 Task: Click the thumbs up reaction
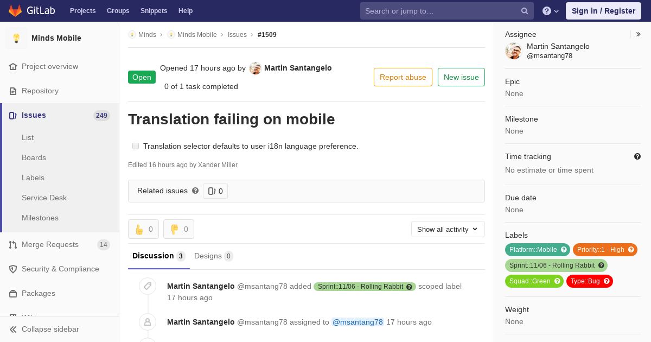(144, 229)
